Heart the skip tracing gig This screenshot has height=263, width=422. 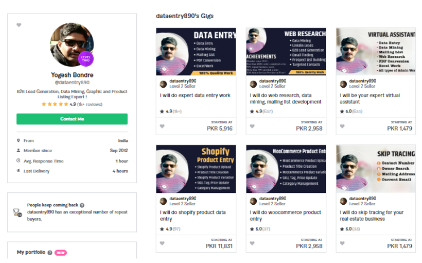pos(342,243)
